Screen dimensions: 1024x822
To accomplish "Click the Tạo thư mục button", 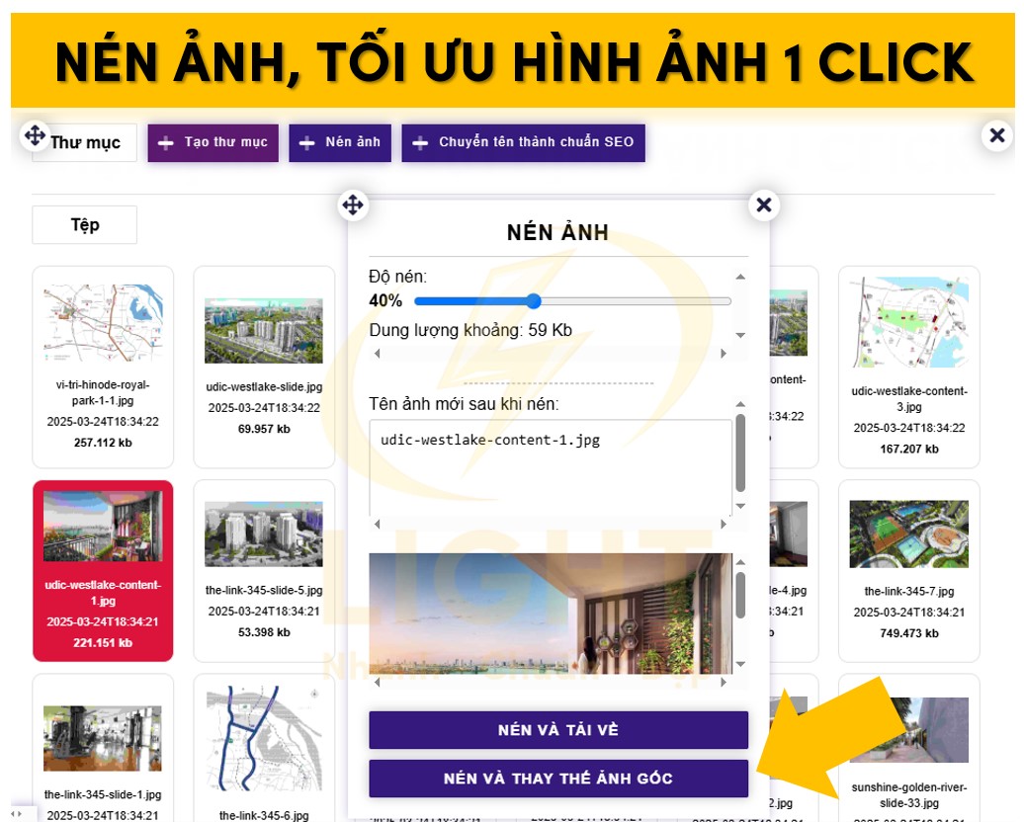I will (213, 142).
